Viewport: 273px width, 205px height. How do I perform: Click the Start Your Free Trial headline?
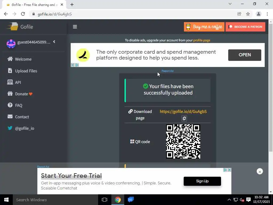coord(71,176)
